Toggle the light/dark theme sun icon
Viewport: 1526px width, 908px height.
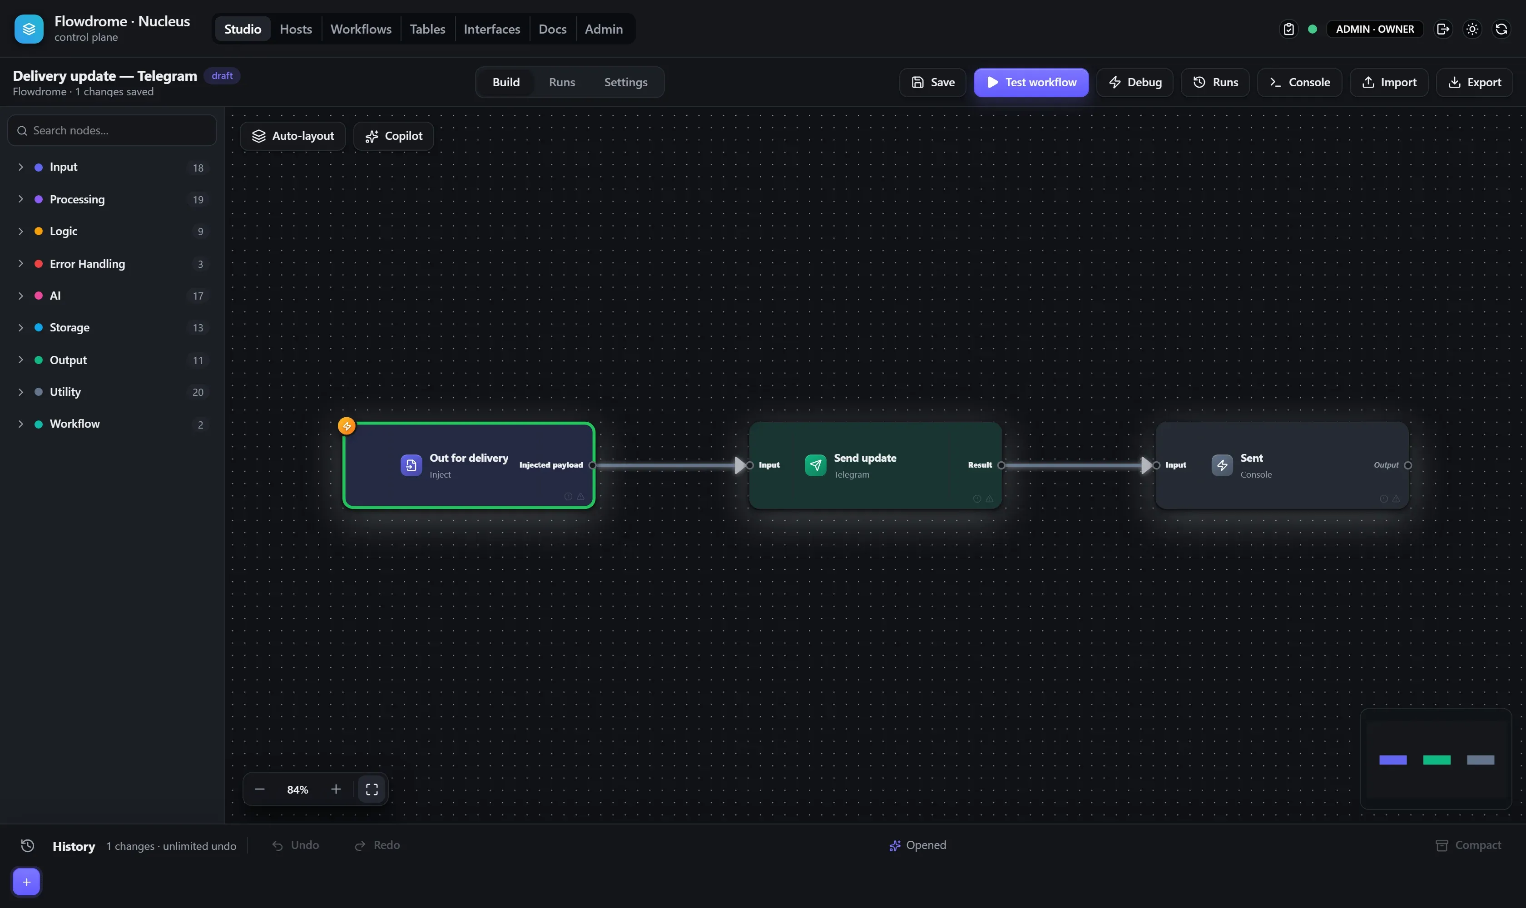coord(1472,29)
